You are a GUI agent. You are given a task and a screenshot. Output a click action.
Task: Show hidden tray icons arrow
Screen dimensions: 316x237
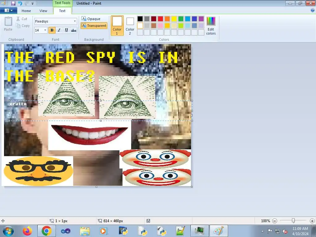tap(262, 231)
